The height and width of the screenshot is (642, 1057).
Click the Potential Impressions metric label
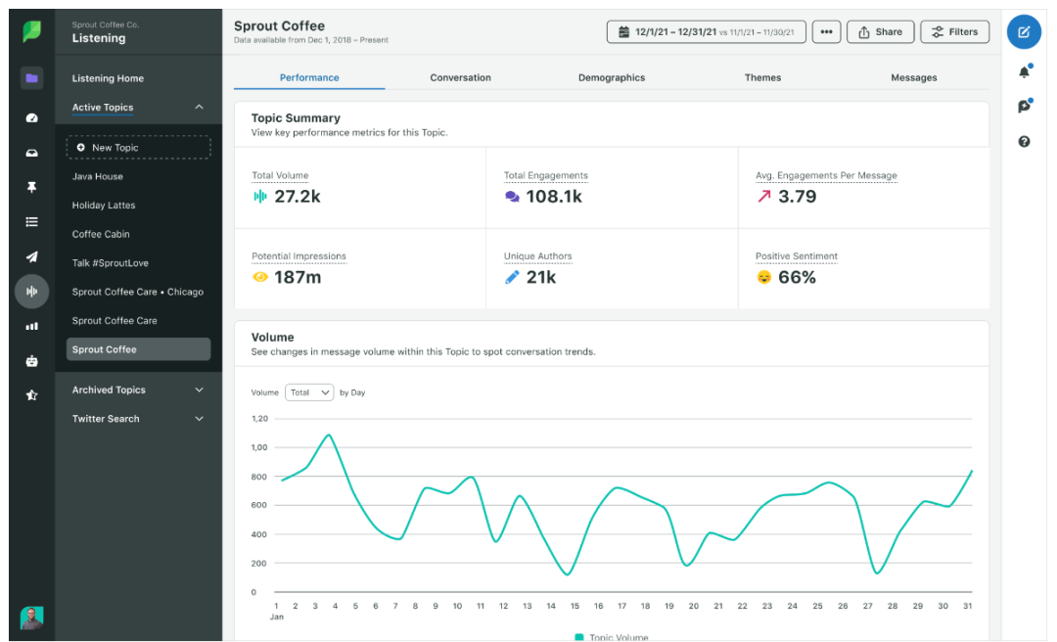(299, 256)
